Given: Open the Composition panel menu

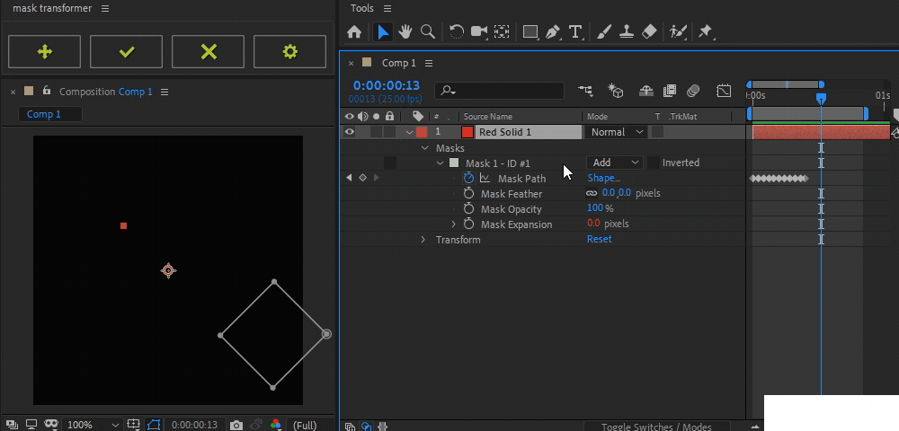Looking at the screenshot, I should (165, 92).
